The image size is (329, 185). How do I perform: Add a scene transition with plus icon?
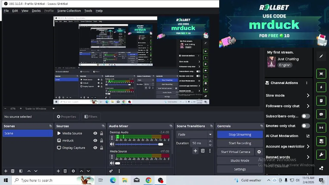(195, 151)
